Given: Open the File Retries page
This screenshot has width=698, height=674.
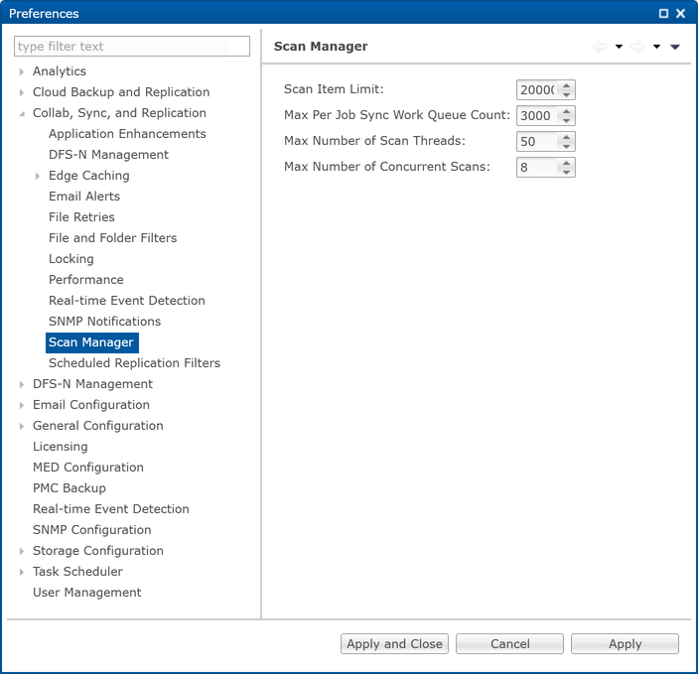Looking at the screenshot, I should click(x=81, y=217).
